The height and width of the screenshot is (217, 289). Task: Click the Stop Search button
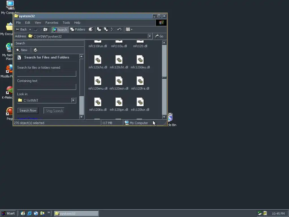click(x=54, y=110)
